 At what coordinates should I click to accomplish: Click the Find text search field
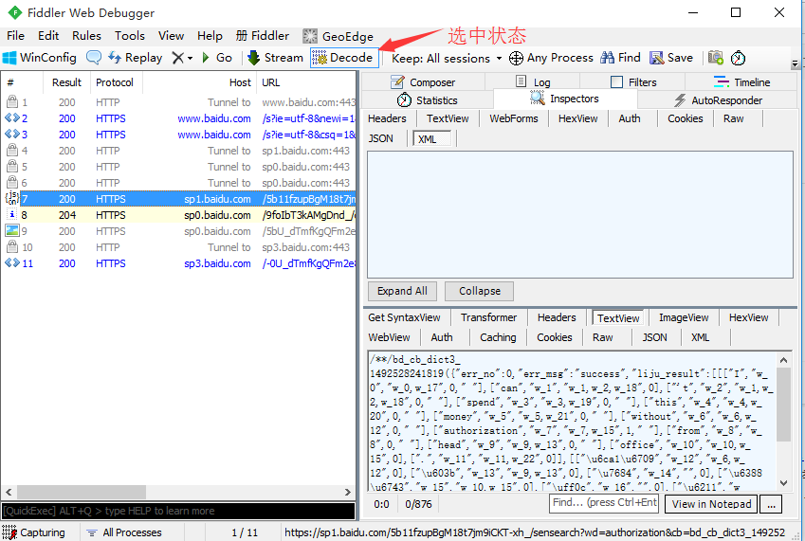point(604,502)
